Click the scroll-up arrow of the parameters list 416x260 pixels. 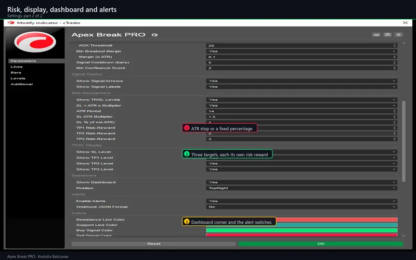click(x=404, y=43)
